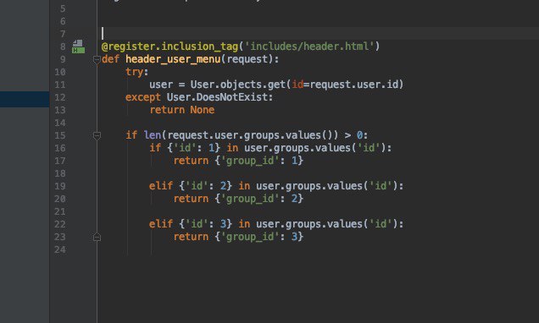Click 'request.user.groups.values()' expression
The width and height of the screenshot is (539, 323).
pyautogui.click(x=250, y=135)
